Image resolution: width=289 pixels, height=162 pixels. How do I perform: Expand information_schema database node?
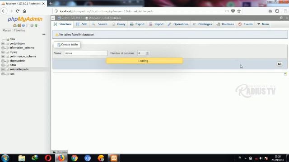3,48
